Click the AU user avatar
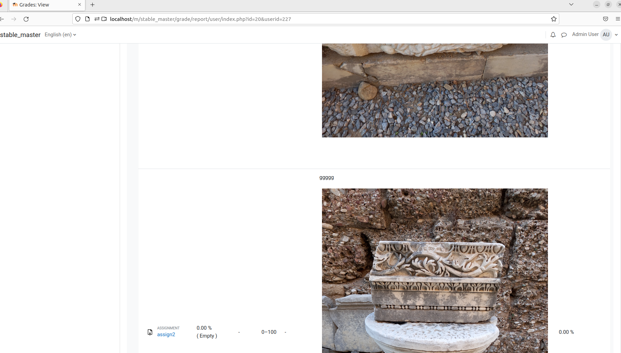 point(606,35)
